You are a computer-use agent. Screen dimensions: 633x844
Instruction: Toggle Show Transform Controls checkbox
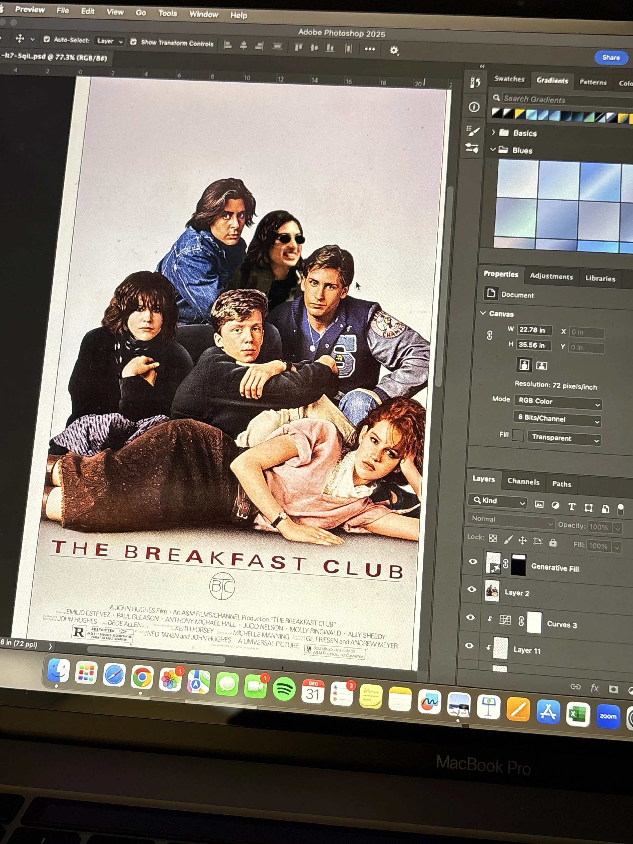(133, 42)
